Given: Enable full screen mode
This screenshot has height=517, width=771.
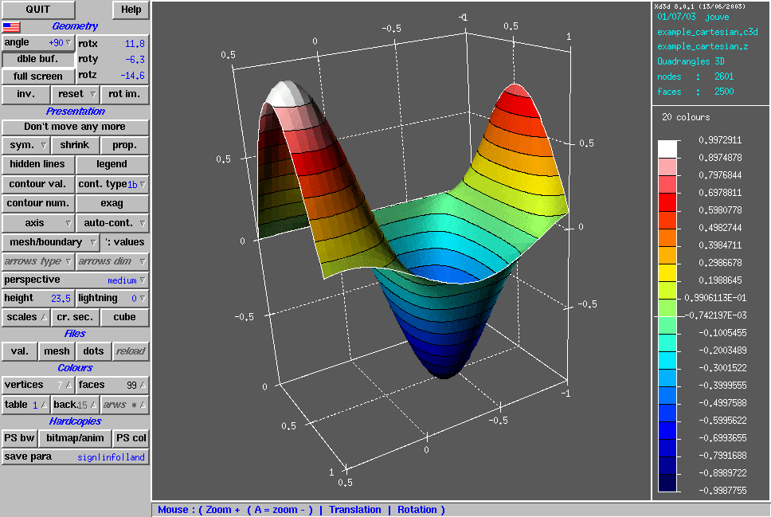Looking at the screenshot, I should click(37, 76).
